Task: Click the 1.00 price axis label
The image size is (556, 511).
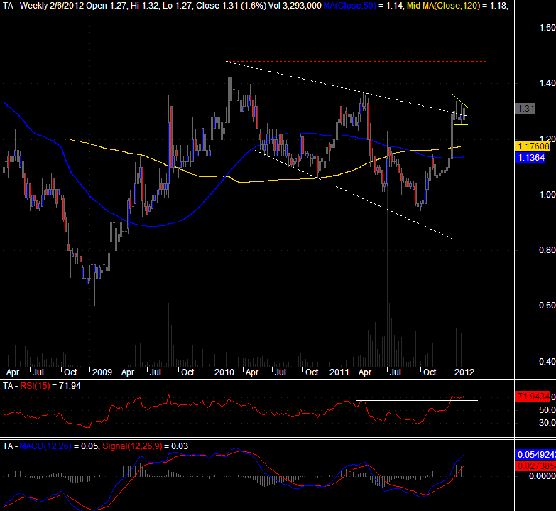Action: pos(547,195)
